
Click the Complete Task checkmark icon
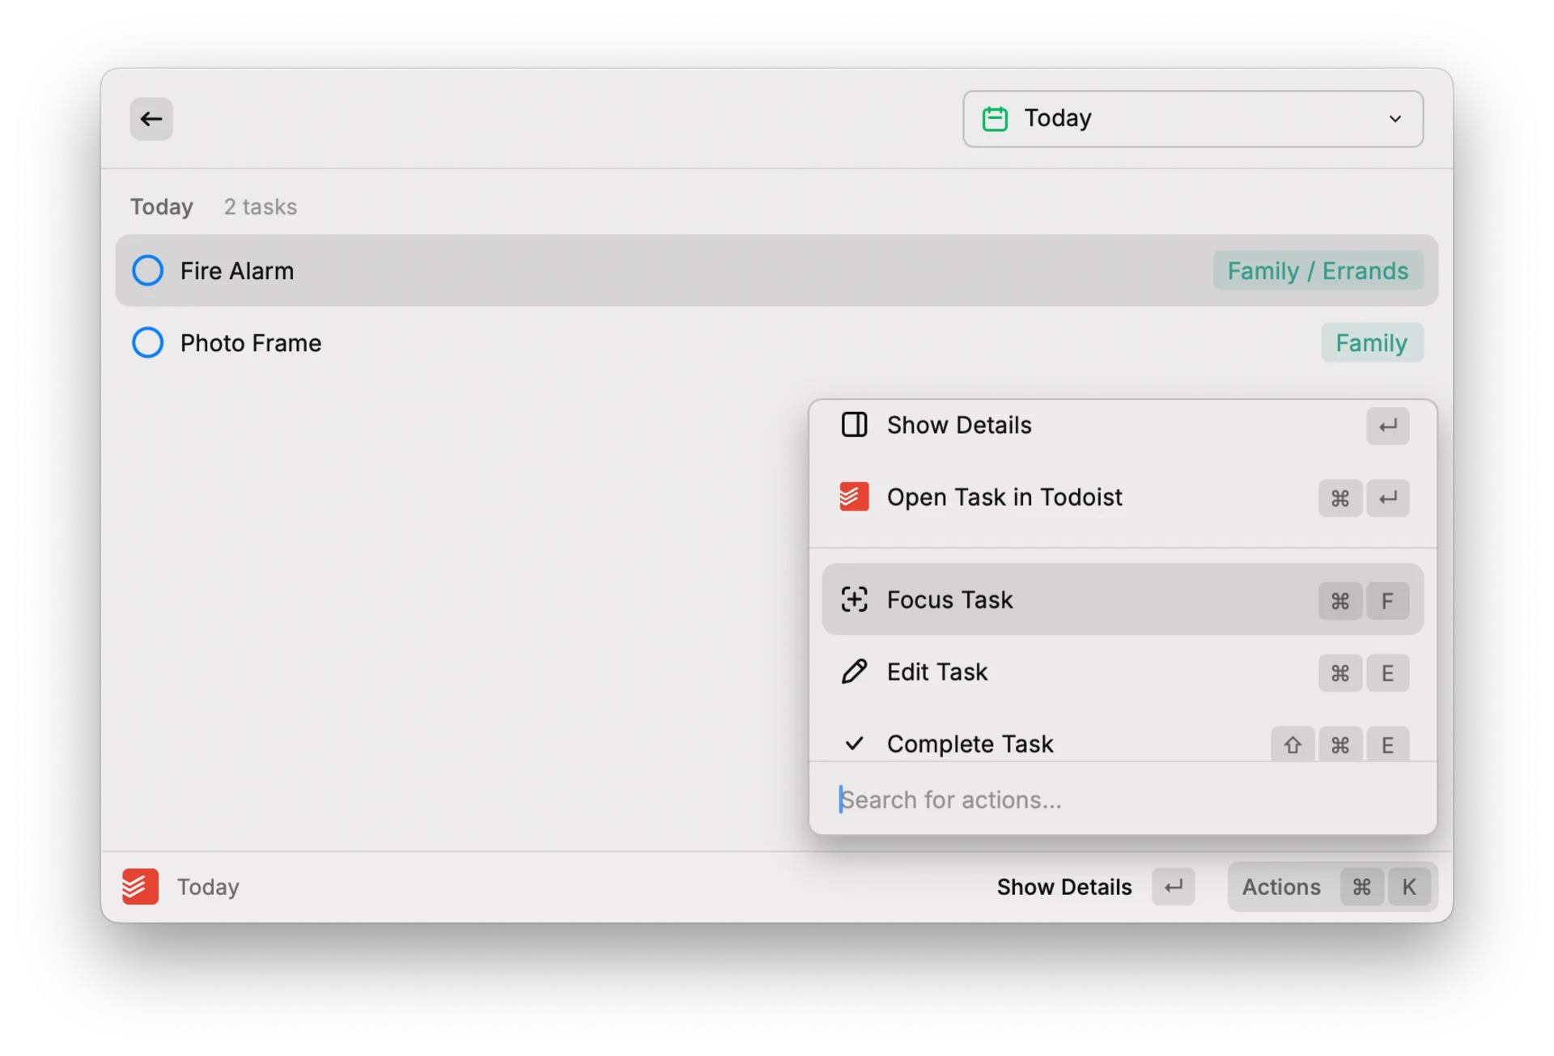pos(854,743)
